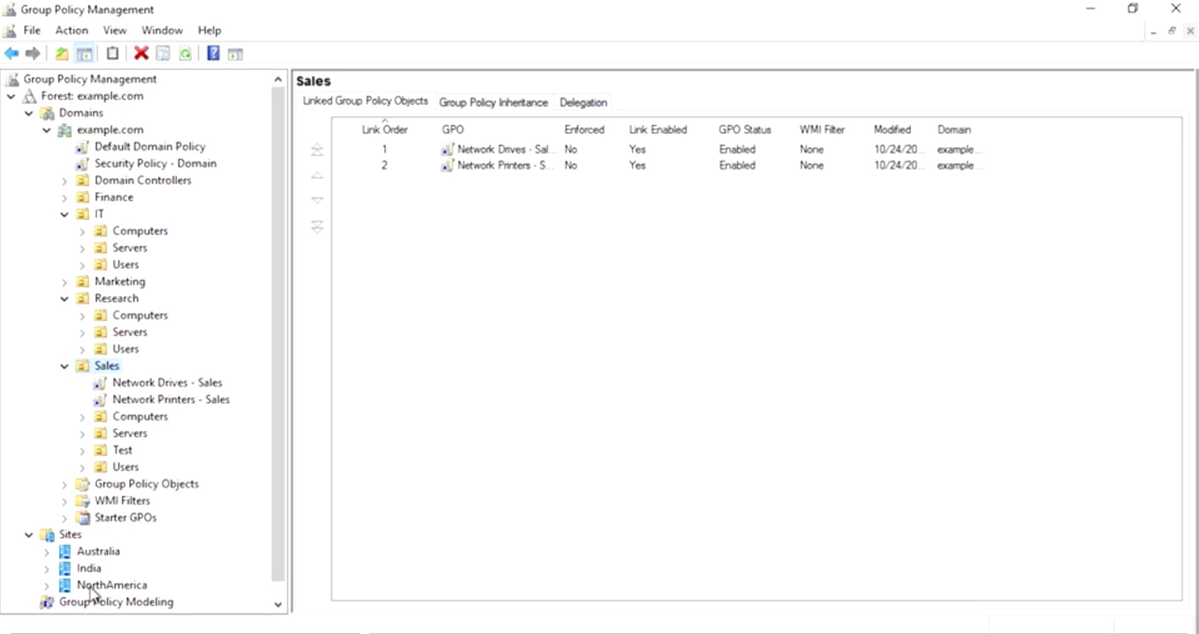
Task: Switch to Group Policy Inheritance tab
Action: [x=493, y=102]
